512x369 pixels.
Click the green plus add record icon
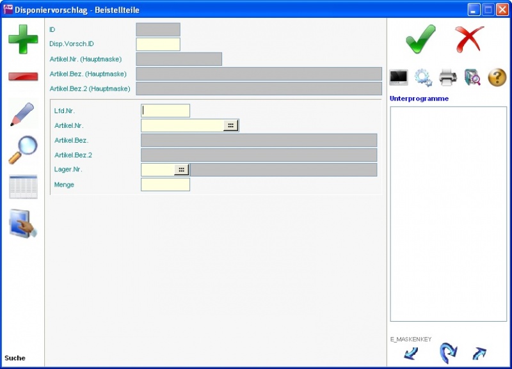tap(23, 39)
